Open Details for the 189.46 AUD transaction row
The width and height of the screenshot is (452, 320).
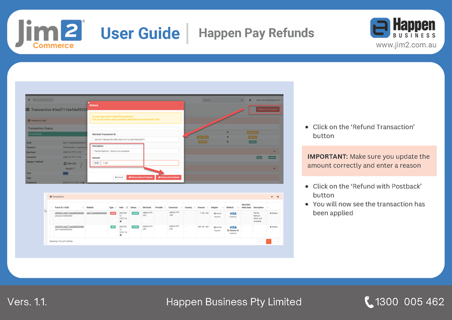click(x=274, y=227)
